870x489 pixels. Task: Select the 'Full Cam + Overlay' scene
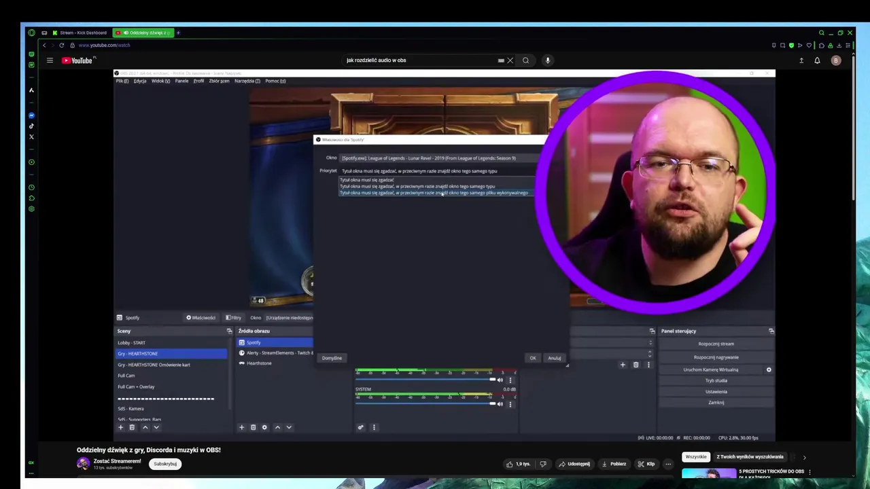pos(171,387)
